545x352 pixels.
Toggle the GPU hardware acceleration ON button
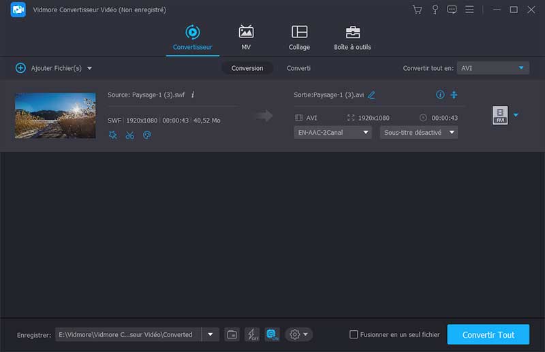(272, 334)
